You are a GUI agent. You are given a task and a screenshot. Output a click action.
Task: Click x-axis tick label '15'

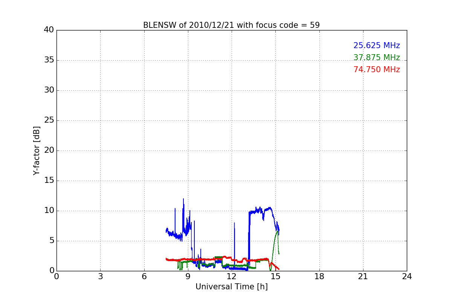275,277
